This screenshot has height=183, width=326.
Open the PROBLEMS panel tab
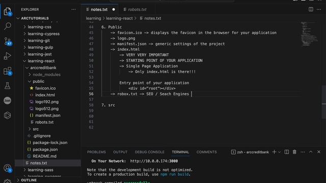point(96,152)
